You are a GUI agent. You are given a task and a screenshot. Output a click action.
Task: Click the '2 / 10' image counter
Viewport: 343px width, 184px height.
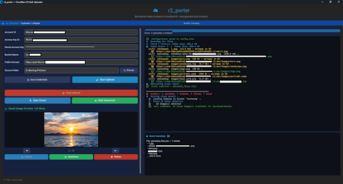tap(71, 151)
